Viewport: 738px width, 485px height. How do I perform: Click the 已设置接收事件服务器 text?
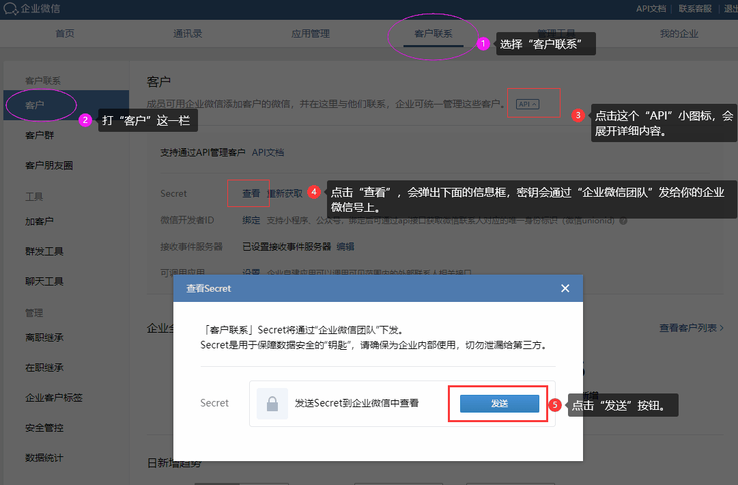click(287, 247)
